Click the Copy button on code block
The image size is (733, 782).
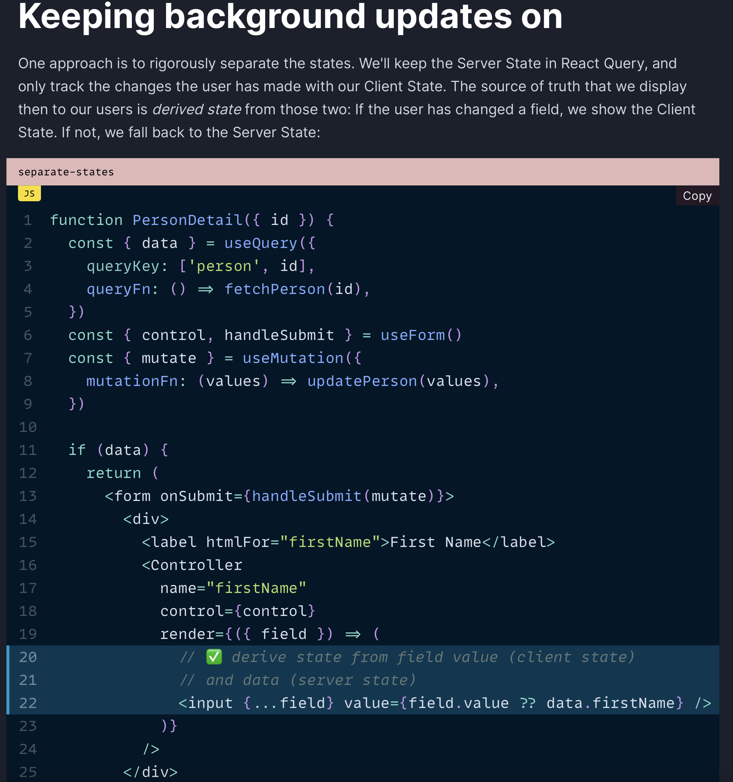pyautogui.click(x=697, y=195)
